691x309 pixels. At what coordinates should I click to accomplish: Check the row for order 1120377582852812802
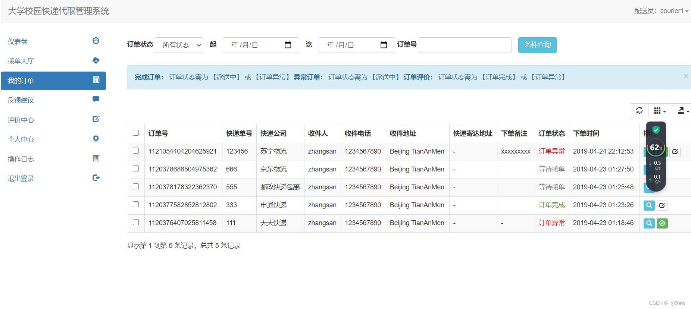pyautogui.click(x=136, y=204)
